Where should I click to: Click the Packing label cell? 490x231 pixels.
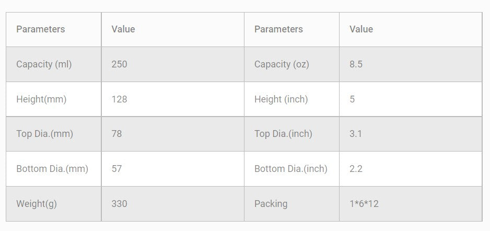click(271, 204)
